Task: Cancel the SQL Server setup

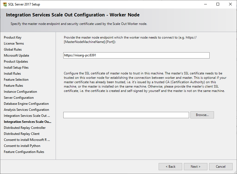Action: [221, 167]
